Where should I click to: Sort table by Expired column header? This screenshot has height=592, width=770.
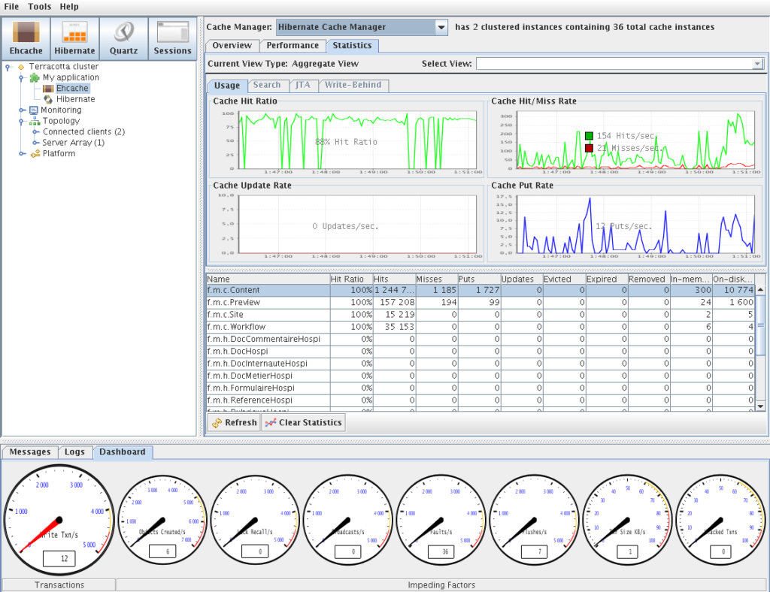(x=607, y=279)
